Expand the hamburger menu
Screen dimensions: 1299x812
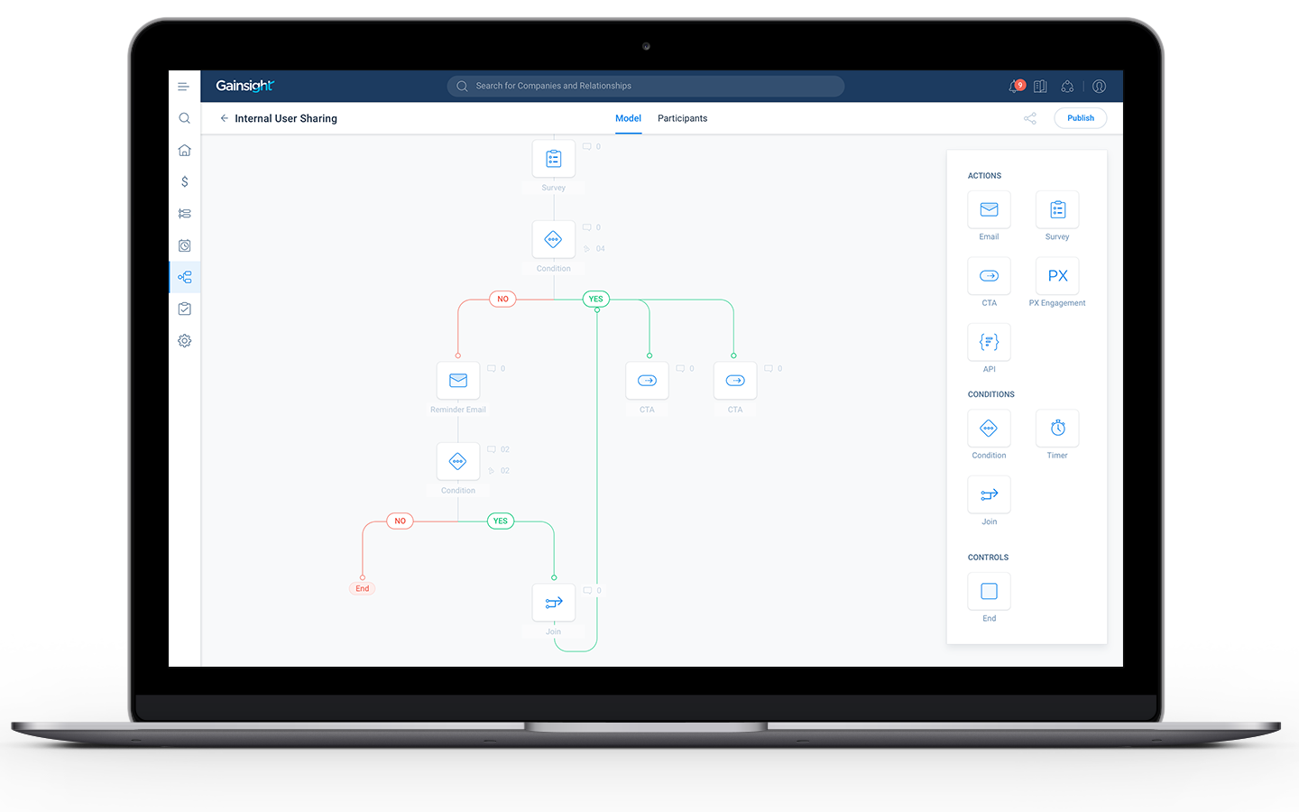(183, 87)
